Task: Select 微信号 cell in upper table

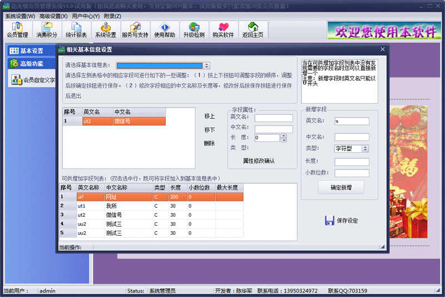Action: [x=140, y=121]
